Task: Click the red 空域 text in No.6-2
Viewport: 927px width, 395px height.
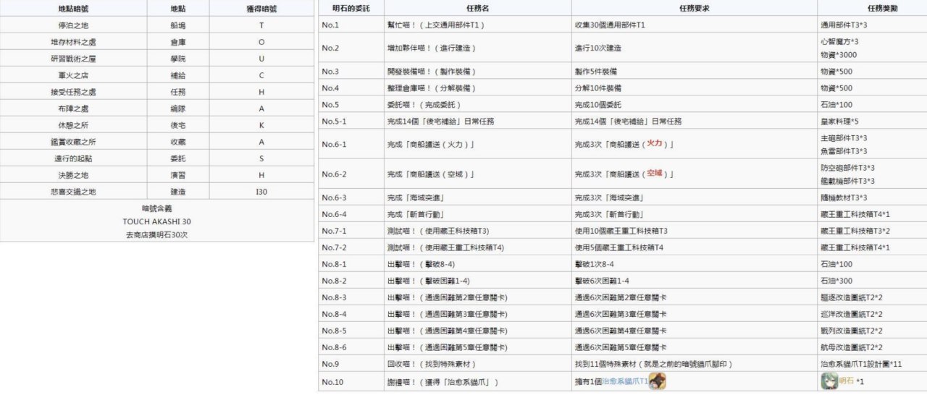Action: tap(655, 174)
